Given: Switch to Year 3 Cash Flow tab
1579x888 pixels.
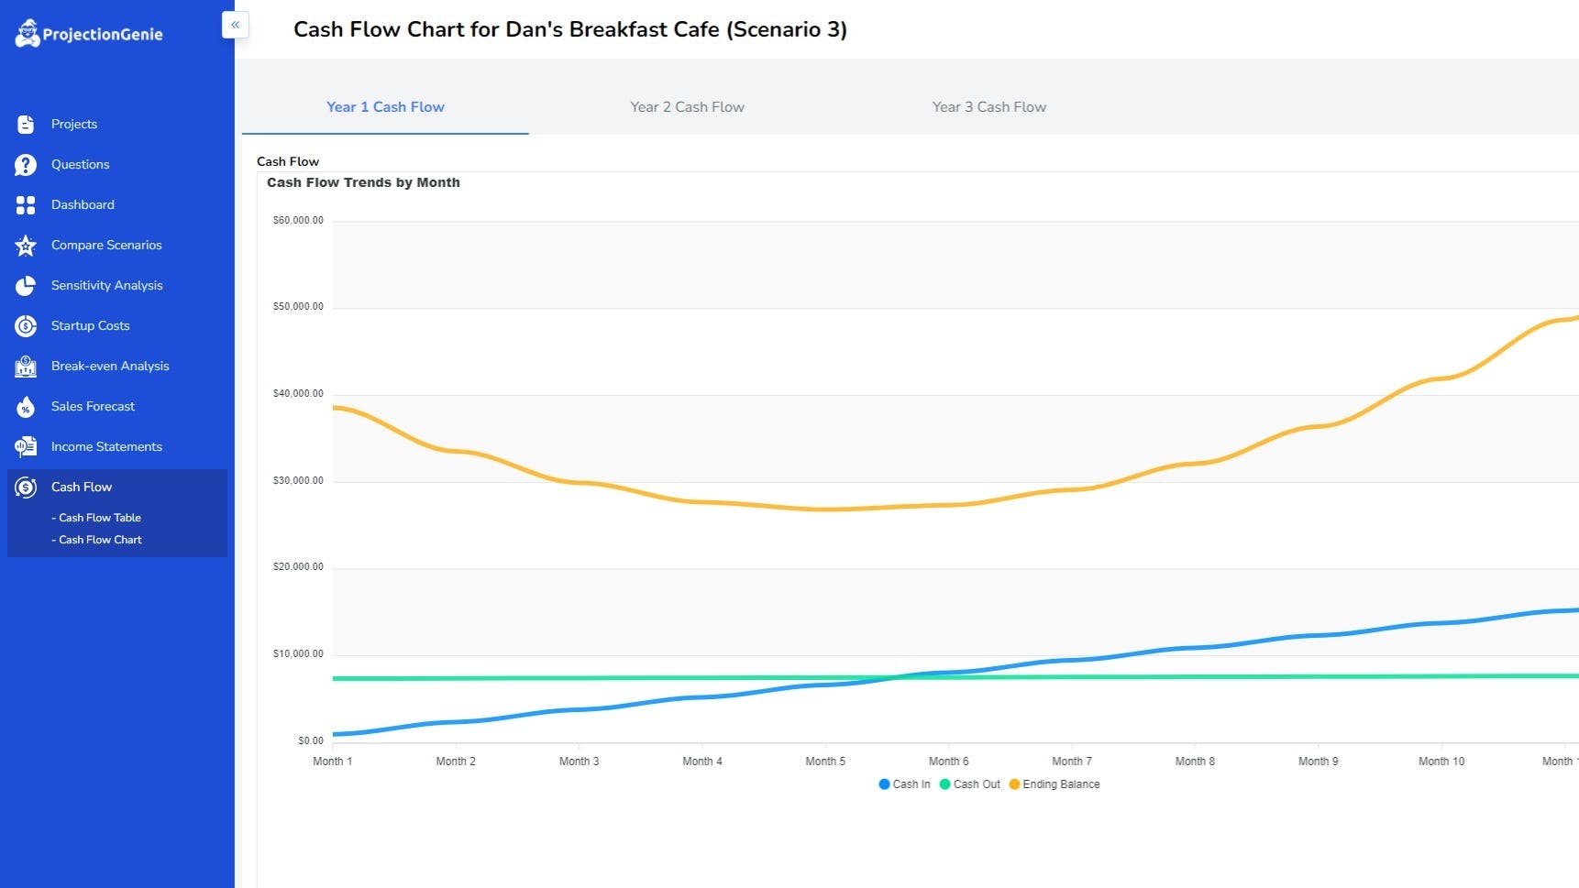Looking at the screenshot, I should tap(989, 107).
